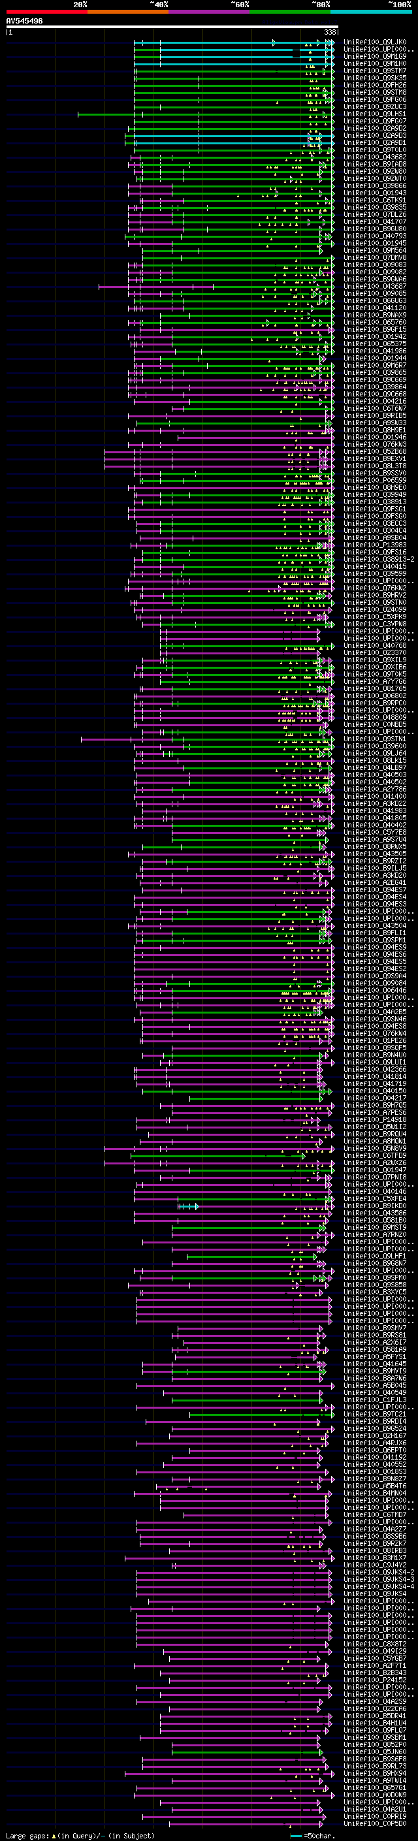Click the UniRef100_B9TC21 label
The height and width of the screenshot is (1841, 418).
(375, 1415)
